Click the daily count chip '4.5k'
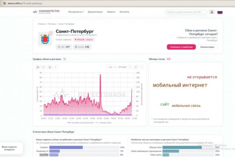 click(x=82, y=47)
